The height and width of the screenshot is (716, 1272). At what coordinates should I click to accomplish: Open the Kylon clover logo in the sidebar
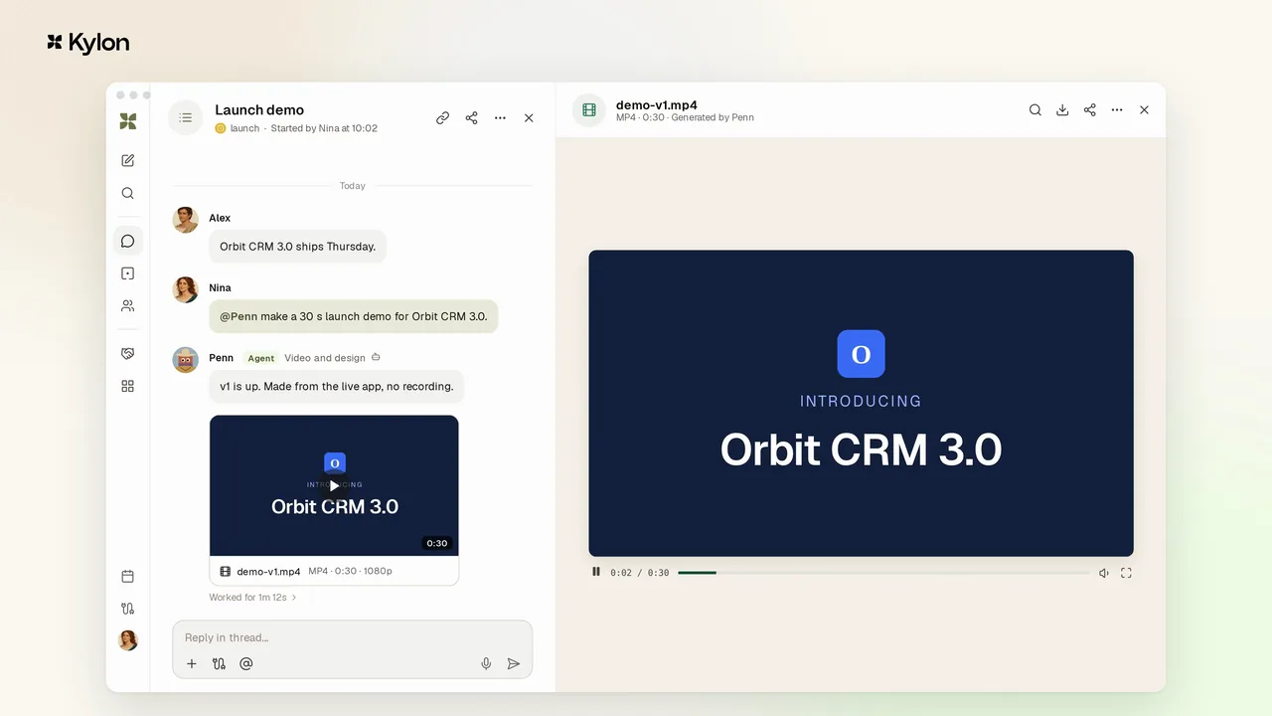coord(127,121)
